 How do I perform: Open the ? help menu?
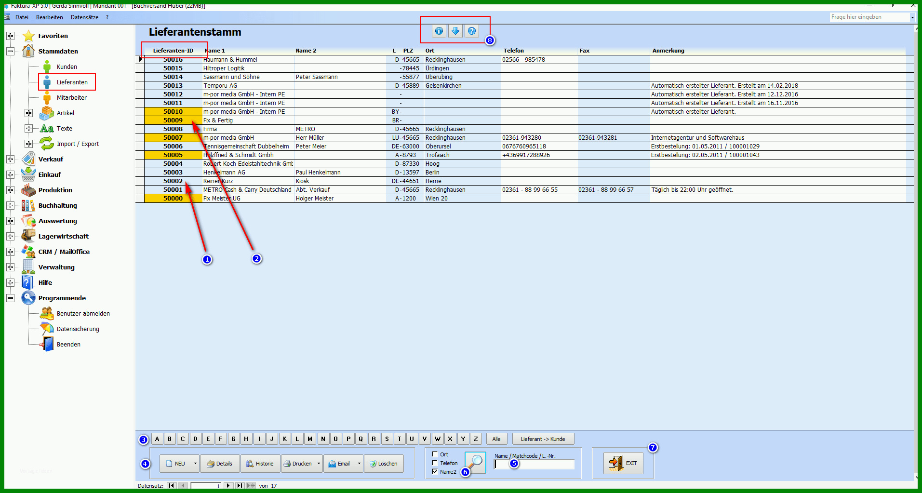107,17
